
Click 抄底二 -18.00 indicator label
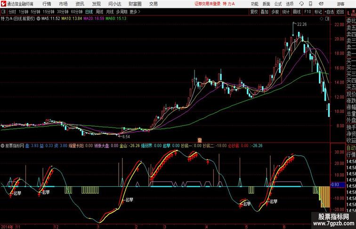point(215,146)
